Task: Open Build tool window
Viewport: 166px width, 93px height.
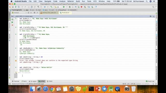Action: [x=24, y=81]
